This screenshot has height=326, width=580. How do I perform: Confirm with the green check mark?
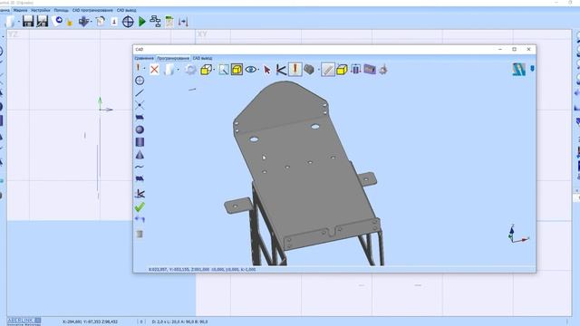point(140,207)
